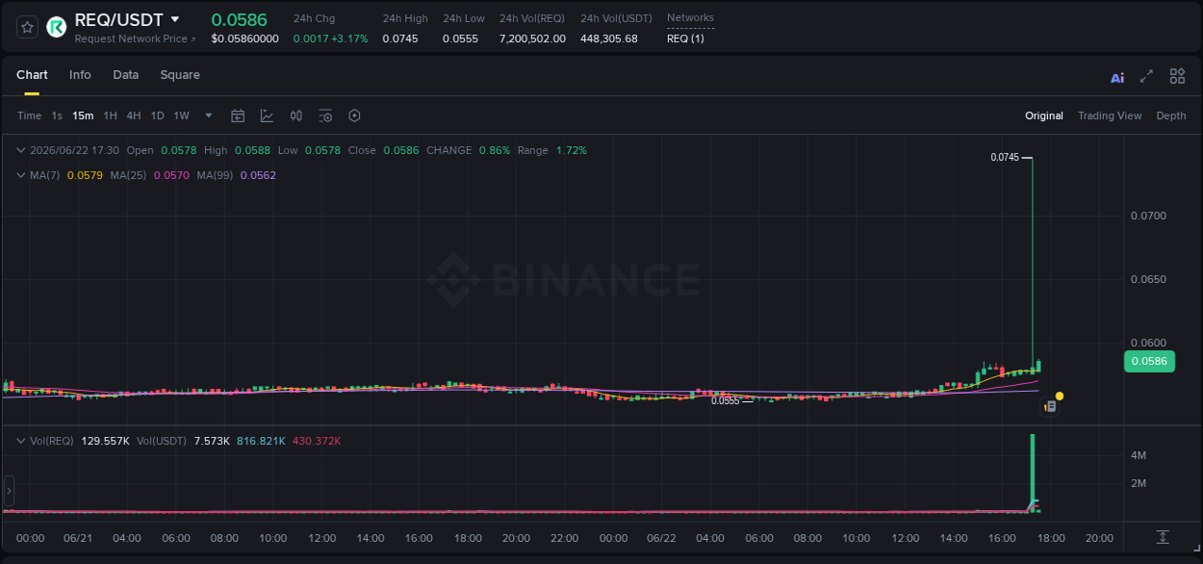Viewport: 1203px width, 564px height.
Task: Switch to the Original chart view
Action: [1044, 115]
